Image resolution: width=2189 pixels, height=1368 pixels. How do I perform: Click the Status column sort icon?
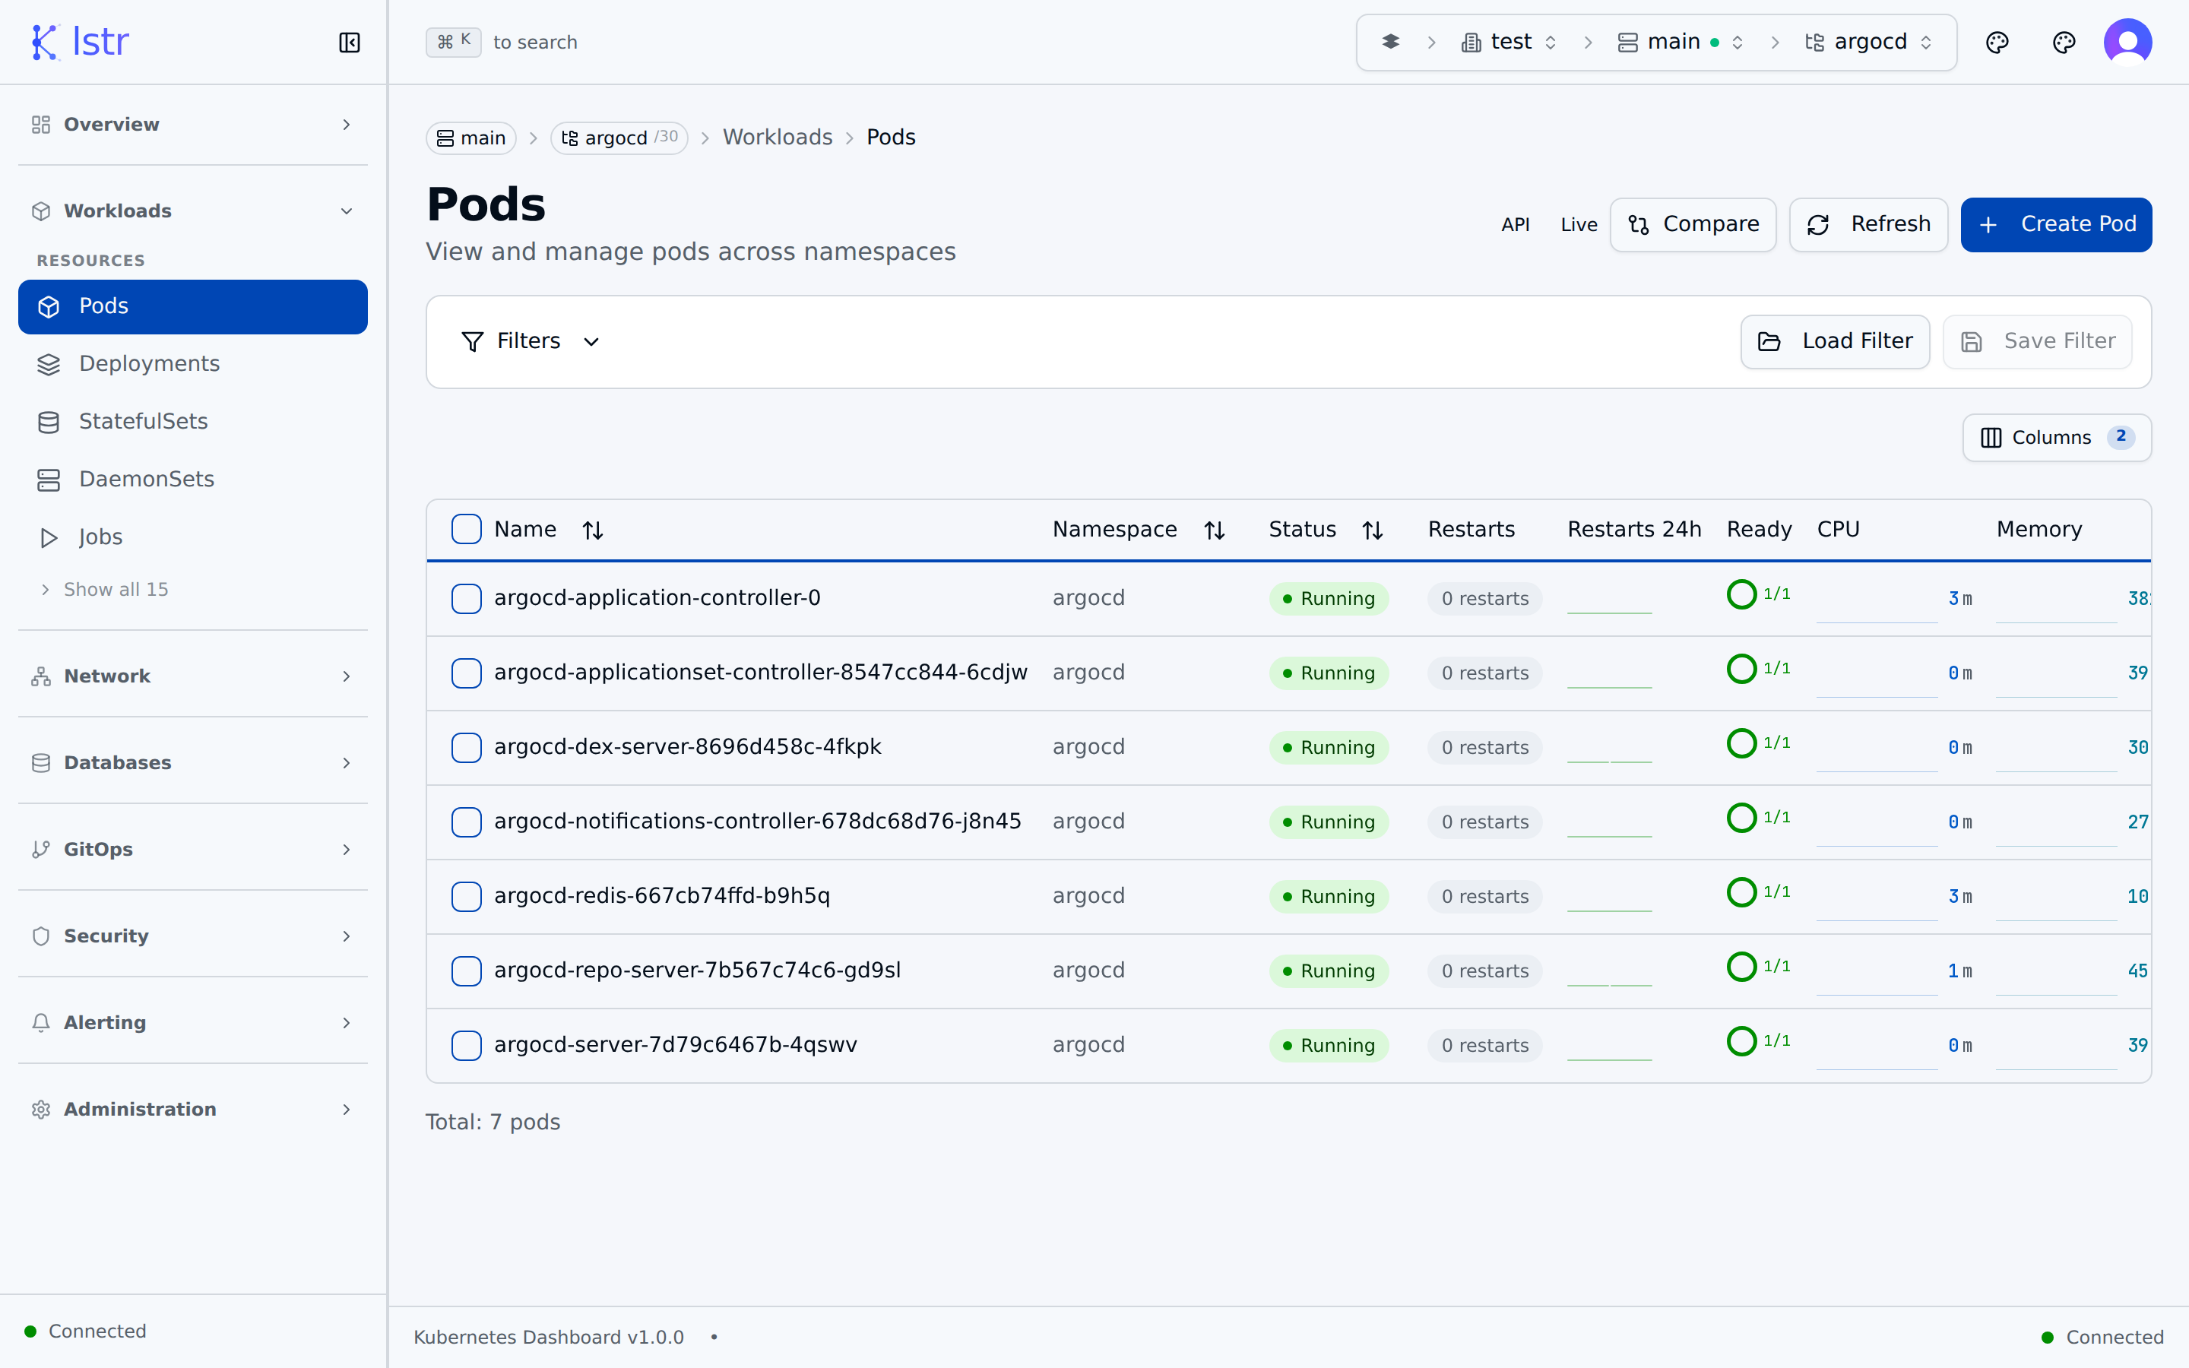pos(1372,530)
